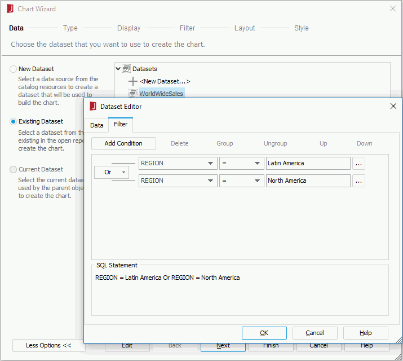Screen dimensions: 403x361
Task: Select the Current Dataset radio button
Action: point(13,169)
